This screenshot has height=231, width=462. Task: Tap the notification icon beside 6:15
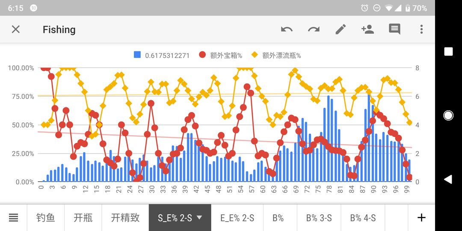coord(34,8)
